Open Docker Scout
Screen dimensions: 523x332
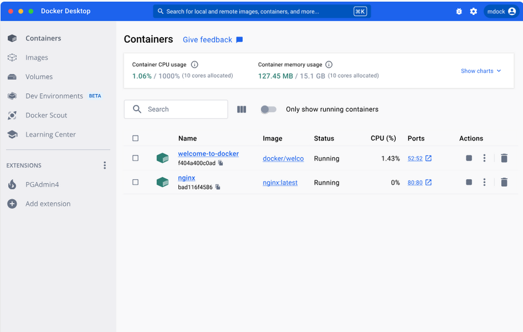point(46,115)
